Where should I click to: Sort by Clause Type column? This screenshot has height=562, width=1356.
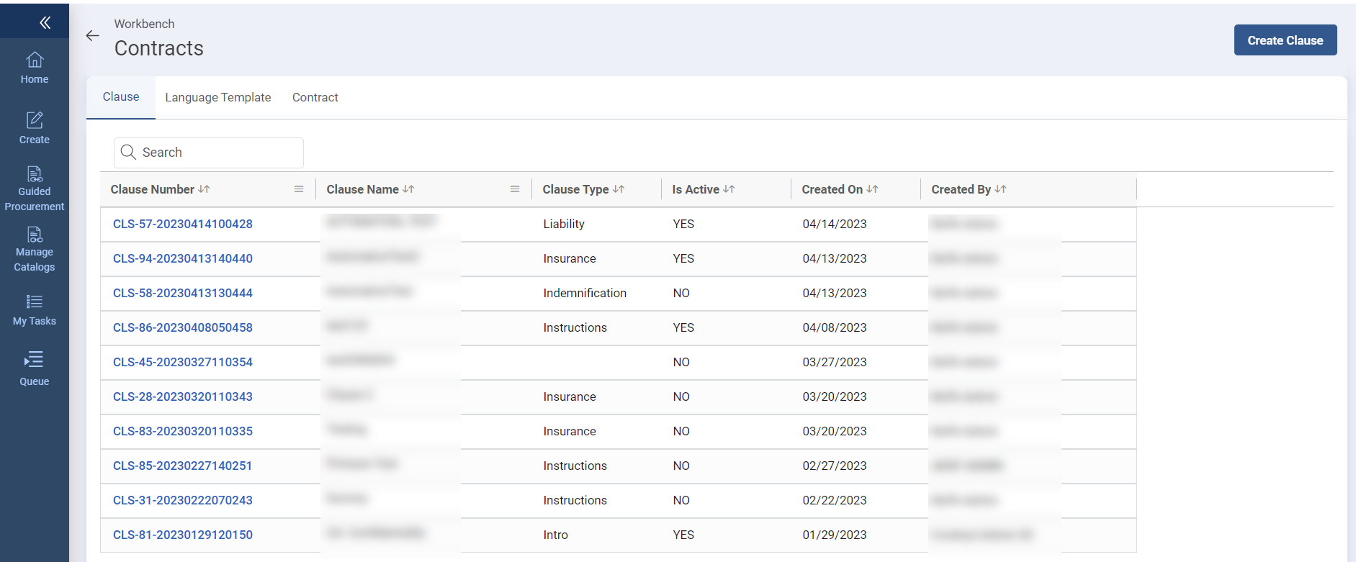pos(619,189)
